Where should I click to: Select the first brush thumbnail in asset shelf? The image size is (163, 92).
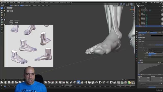(2, 82)
